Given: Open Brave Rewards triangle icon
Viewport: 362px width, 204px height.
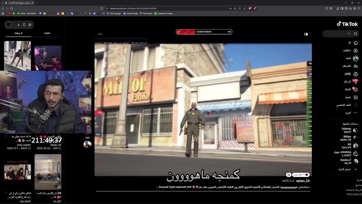Looking at the screenshot, I should 255,8.
